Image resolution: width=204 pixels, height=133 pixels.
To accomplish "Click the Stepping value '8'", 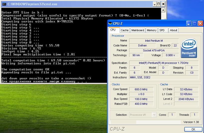I will coord(192,68).
